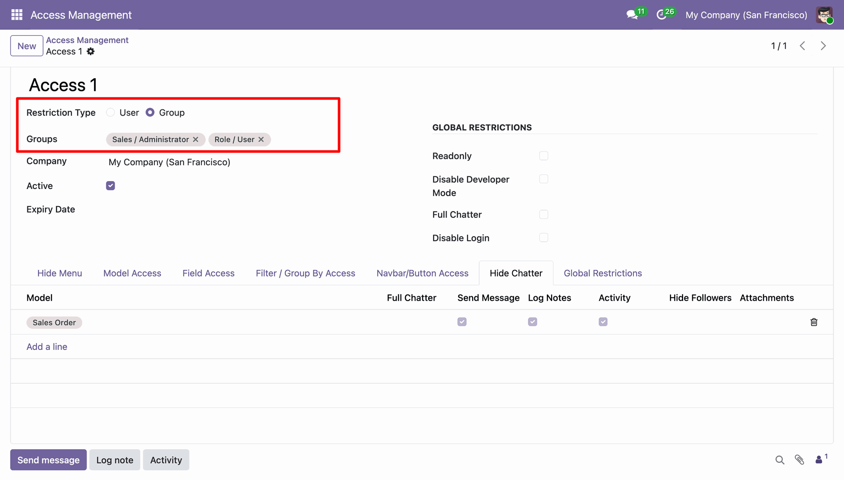Screen dimensions: 844x480
Task: Go to next record with right chevron
Action: (823, 46)
